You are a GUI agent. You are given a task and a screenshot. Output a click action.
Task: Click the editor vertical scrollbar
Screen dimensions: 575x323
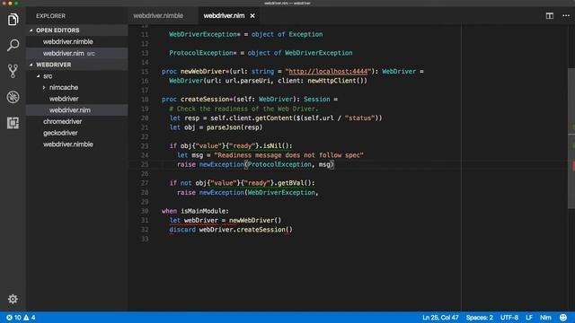tap(571, 138)
